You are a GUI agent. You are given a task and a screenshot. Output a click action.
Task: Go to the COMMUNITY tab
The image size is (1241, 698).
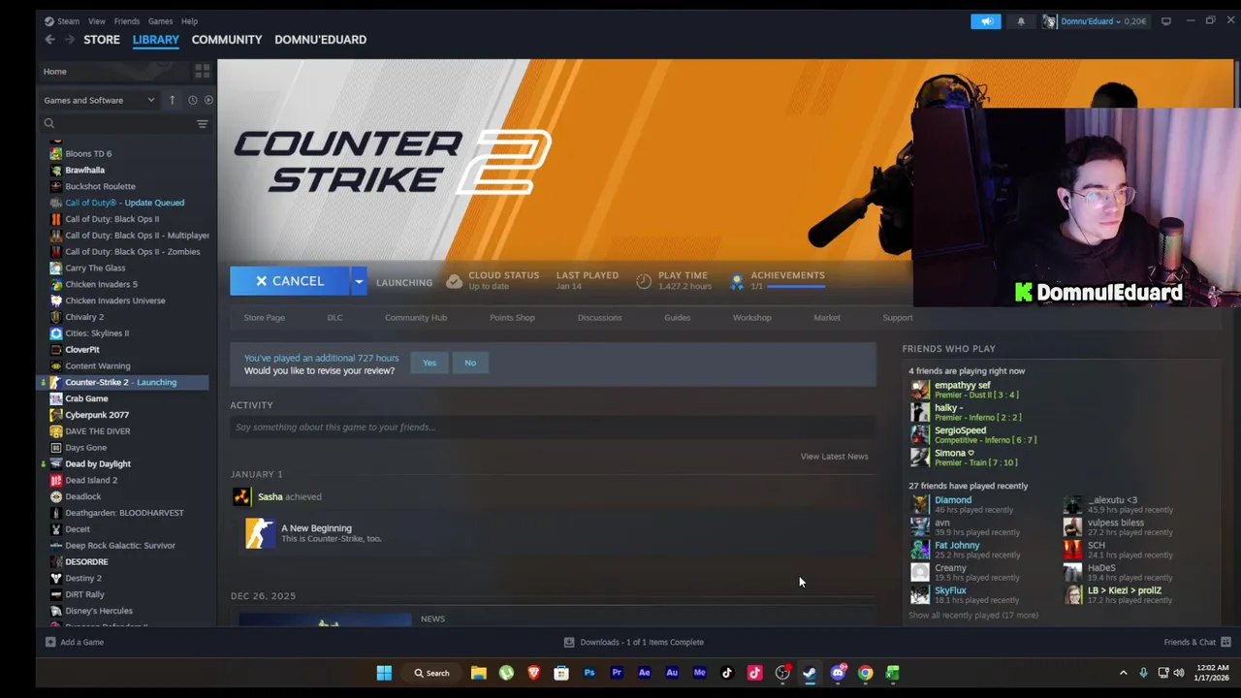click(x=227, y=40)
